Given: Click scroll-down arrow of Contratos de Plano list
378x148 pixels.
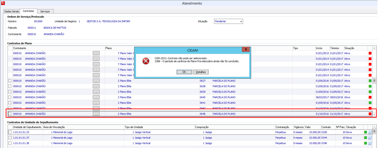Looking at the screenshot, I should 375,114.
